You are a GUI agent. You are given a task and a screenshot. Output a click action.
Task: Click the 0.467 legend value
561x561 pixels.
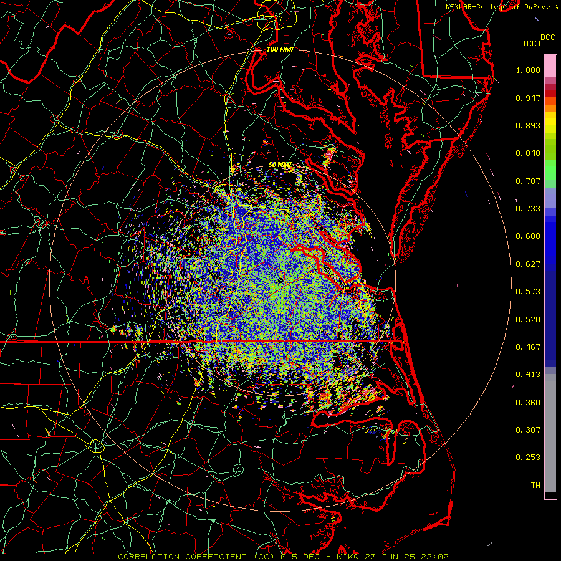[x=528, y=347]
